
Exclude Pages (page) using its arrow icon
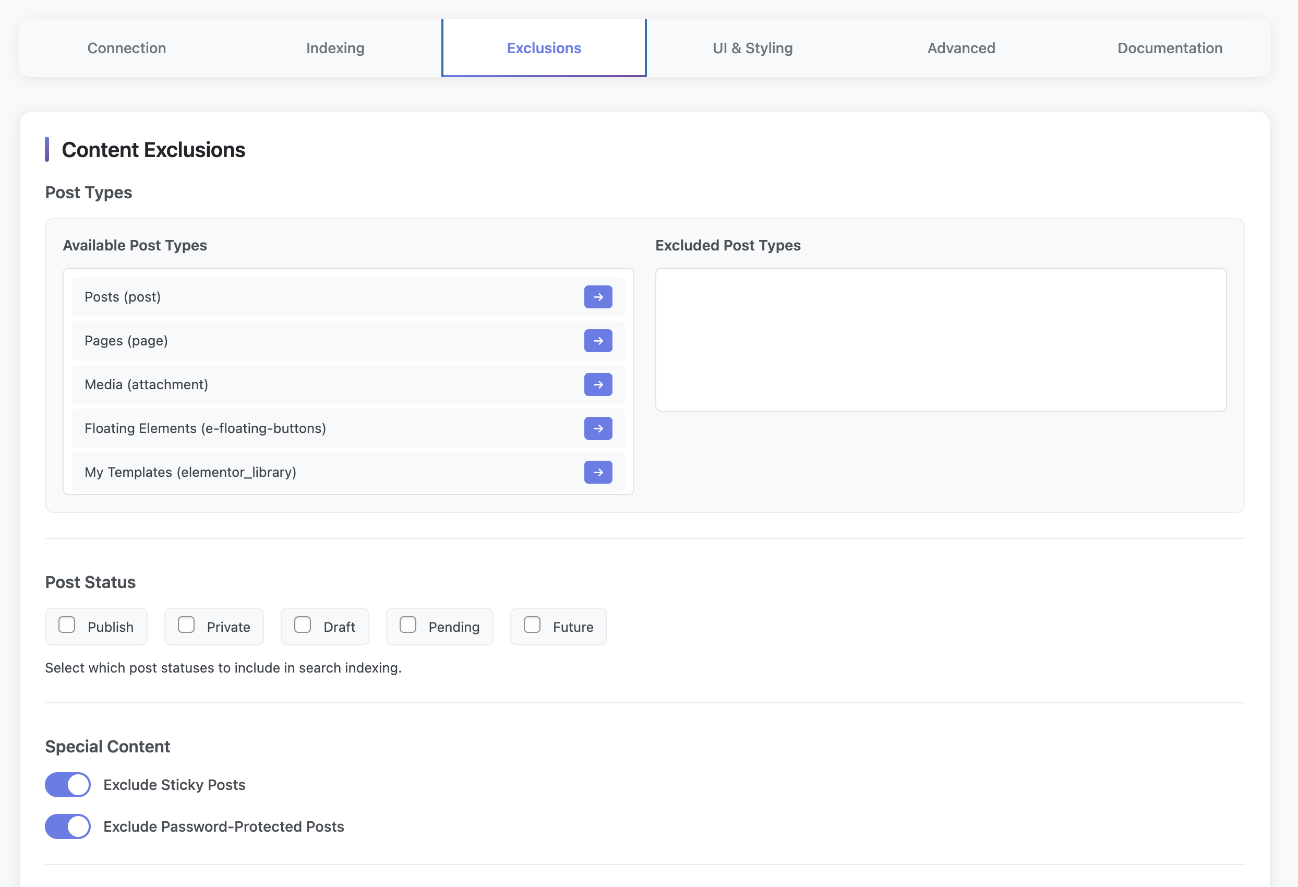pyautogui.click(x=598, y=340)
